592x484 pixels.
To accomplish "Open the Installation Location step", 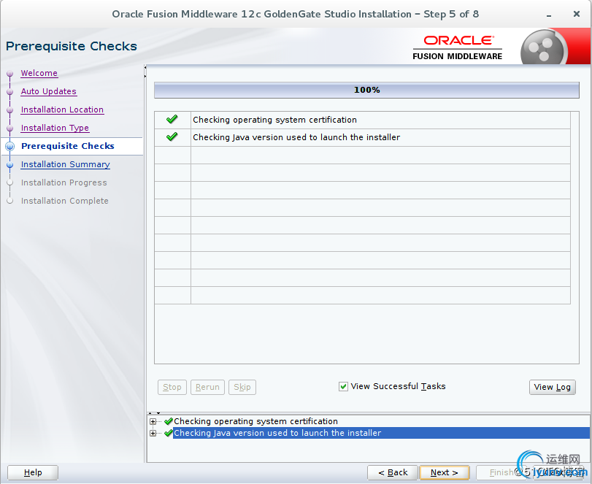I will (62, 110).
